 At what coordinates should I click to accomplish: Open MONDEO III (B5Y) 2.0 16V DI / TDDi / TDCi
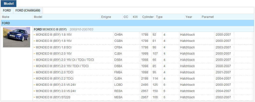click(65, 60)
